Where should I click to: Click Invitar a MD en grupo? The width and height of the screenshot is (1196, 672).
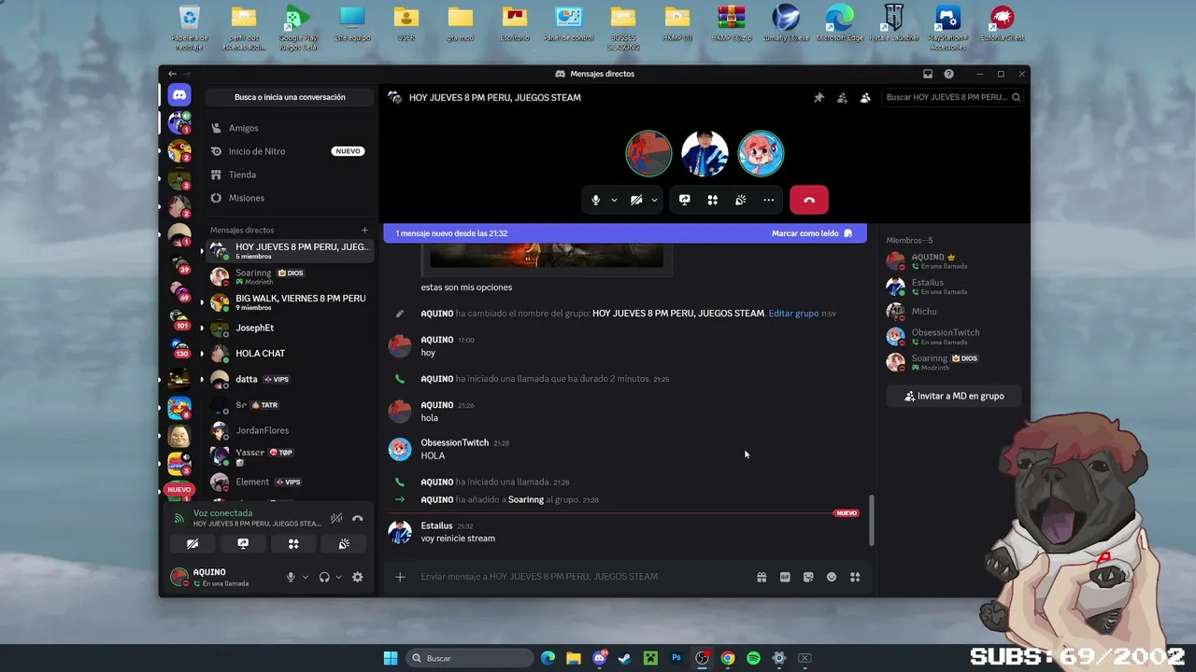click(x=954, y=396)
